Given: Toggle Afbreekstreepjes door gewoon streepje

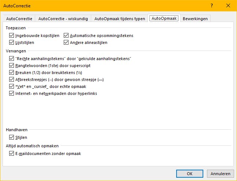Looking at the screenshot, I should 12,80.
